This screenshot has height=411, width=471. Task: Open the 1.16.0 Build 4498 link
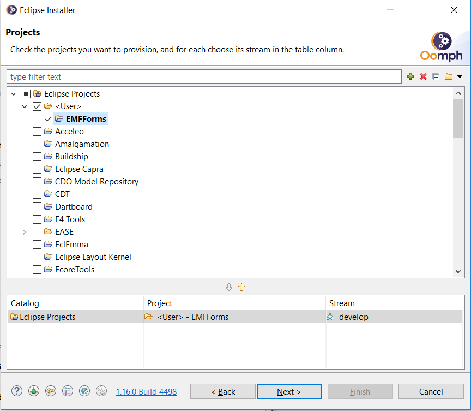(146, 391)
